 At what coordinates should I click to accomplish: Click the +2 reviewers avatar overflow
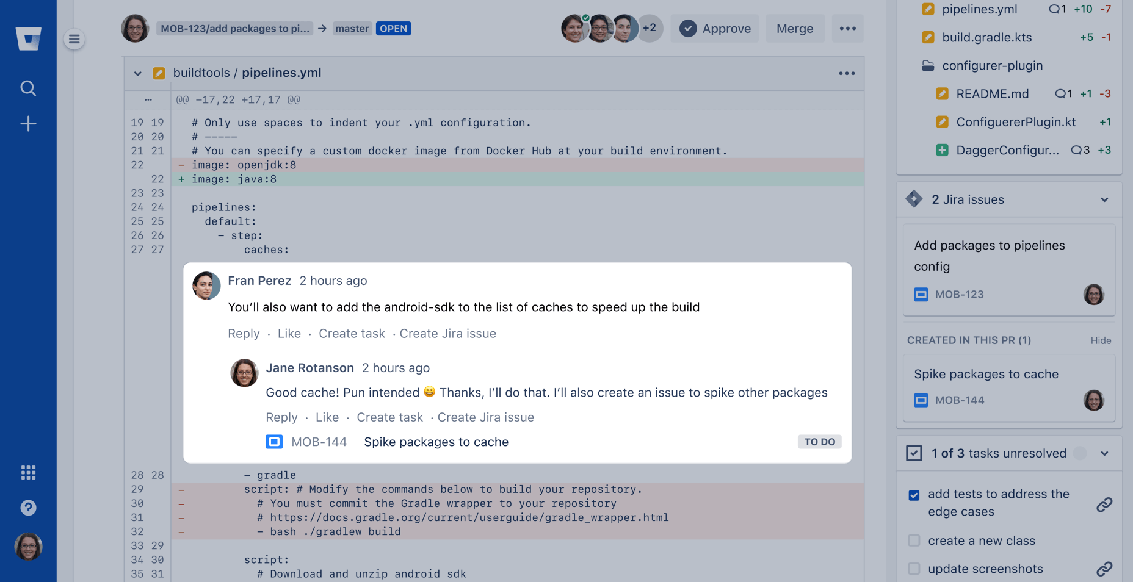[x=649, y=27]
